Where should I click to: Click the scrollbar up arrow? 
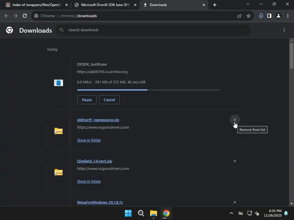point(291,41)
